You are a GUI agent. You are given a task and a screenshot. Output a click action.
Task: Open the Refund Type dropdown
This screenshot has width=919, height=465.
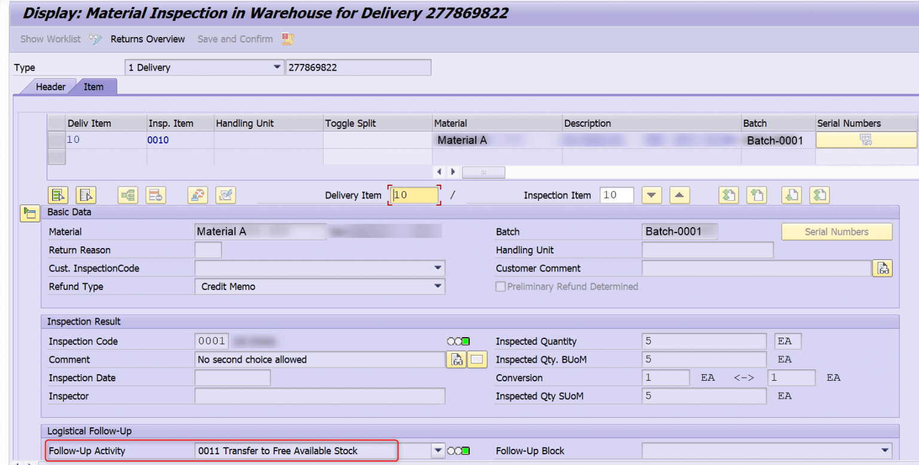pyautogui.click(x=439, y=286)
